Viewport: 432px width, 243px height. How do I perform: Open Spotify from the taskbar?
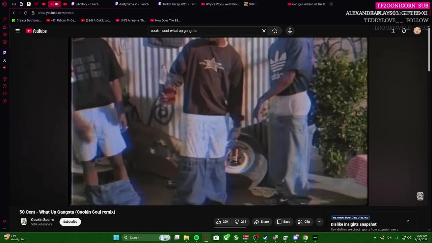tap(196, 238)
